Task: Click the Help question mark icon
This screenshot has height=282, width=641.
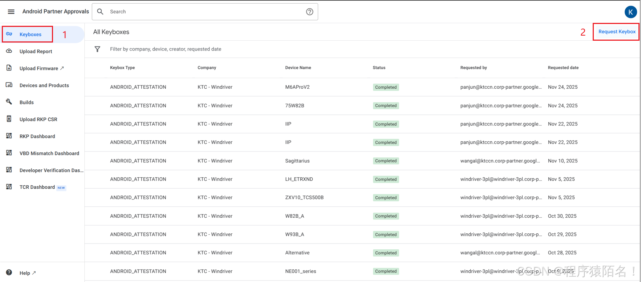Action: click(9, 273)
